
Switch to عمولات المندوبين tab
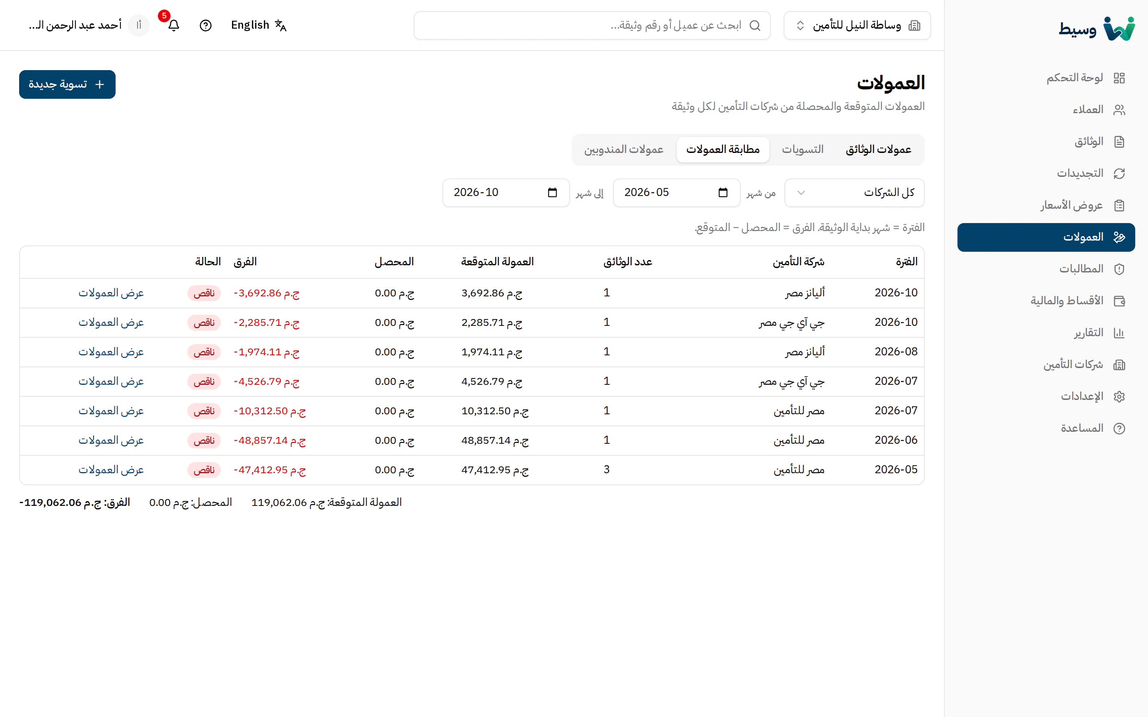click(x=624, y=149)
